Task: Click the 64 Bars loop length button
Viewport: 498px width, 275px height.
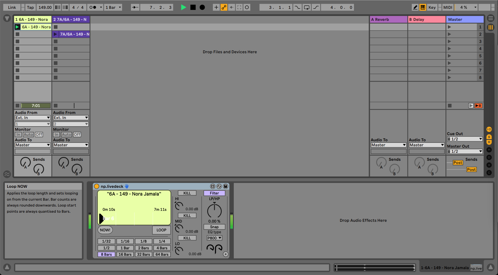Action: pos(162,254)
